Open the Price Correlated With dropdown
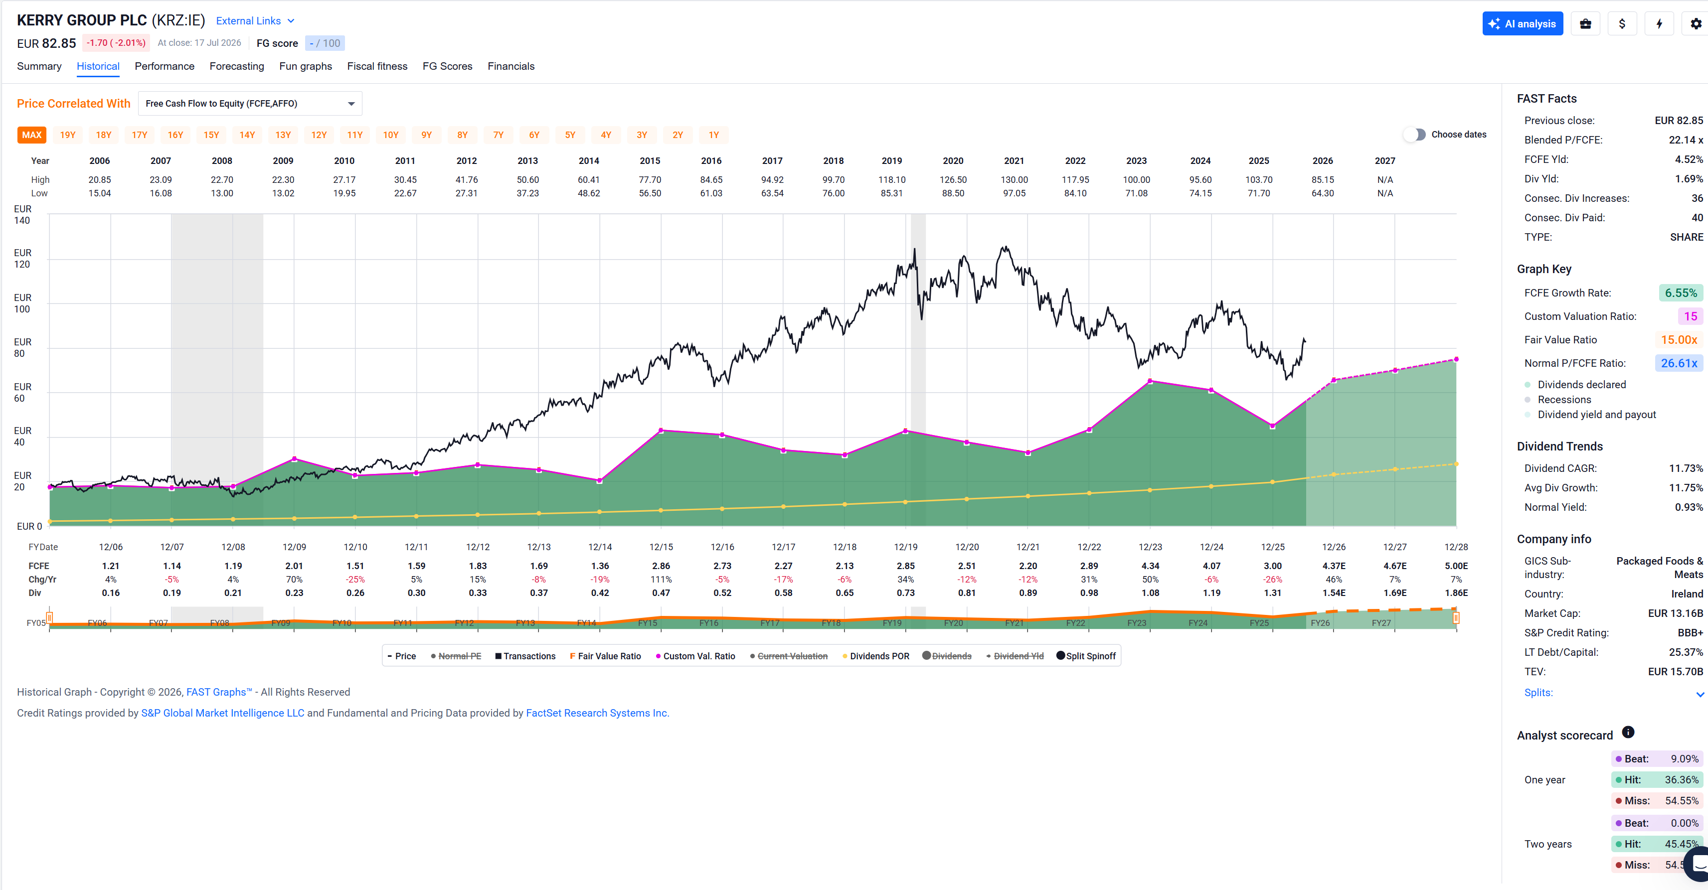Image resolution: width=1708 pixels, height=890 pixels. pos(250,103)
